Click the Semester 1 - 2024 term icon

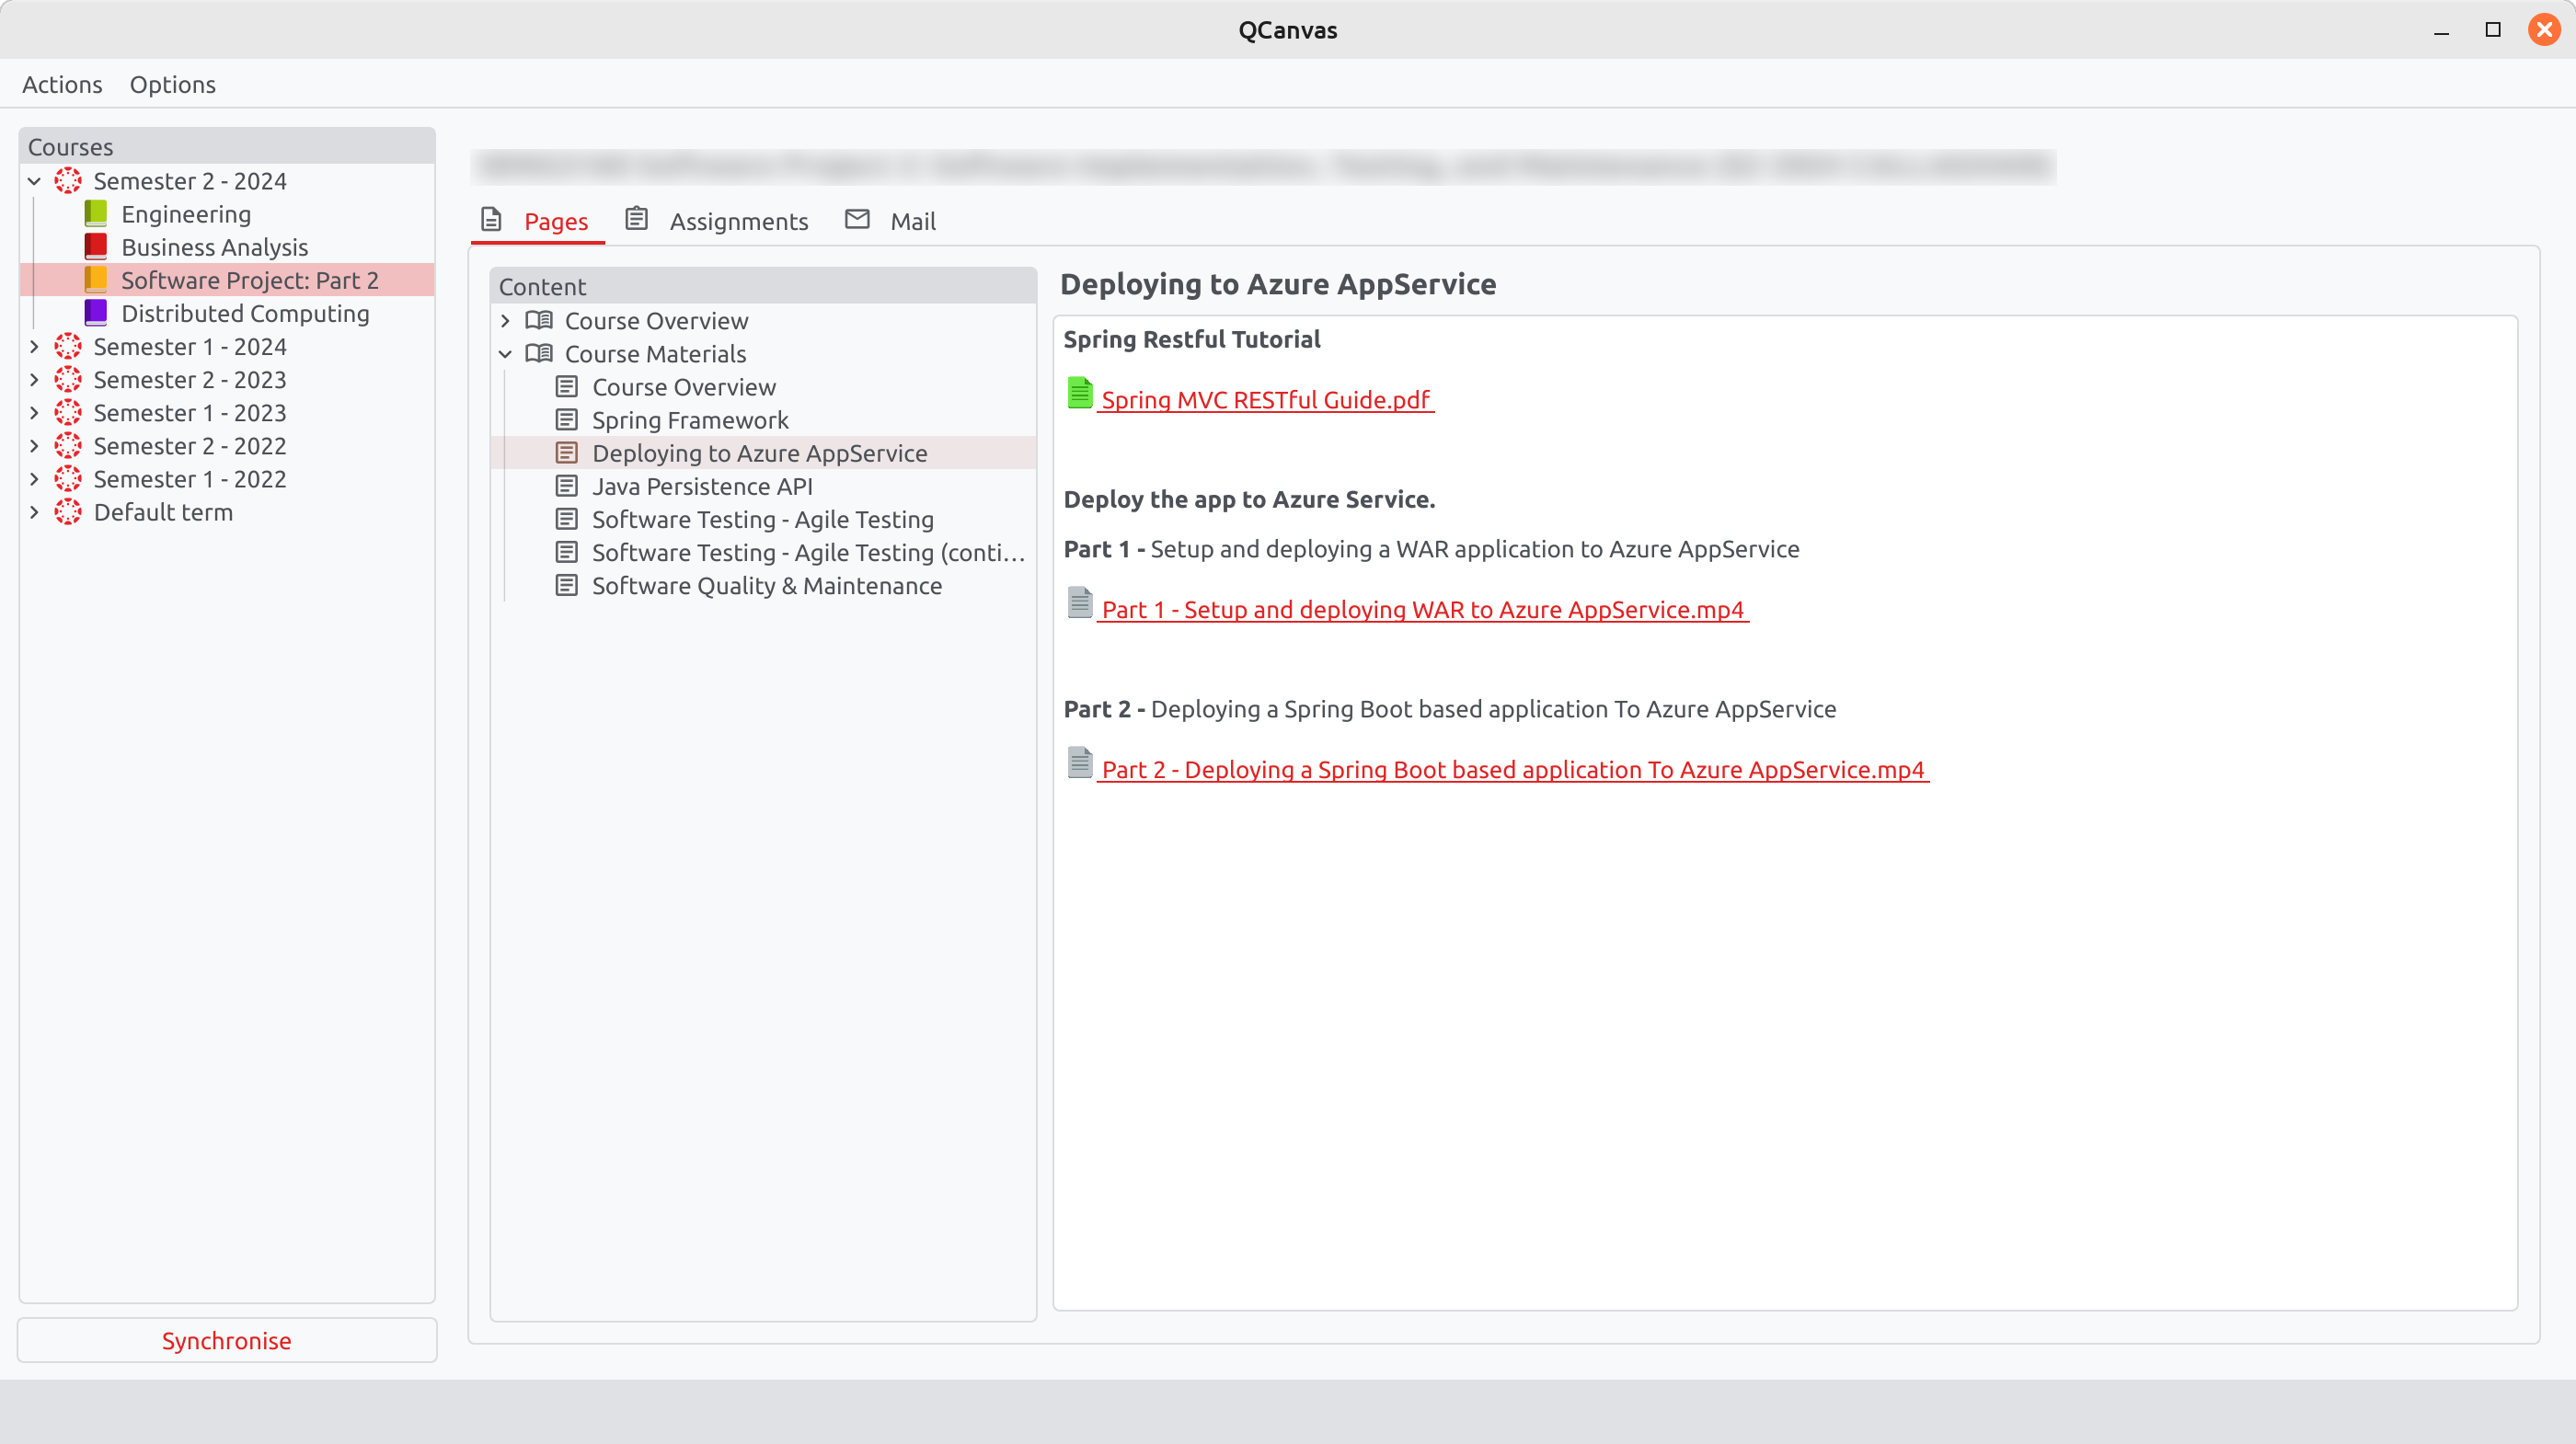[68, 346]
